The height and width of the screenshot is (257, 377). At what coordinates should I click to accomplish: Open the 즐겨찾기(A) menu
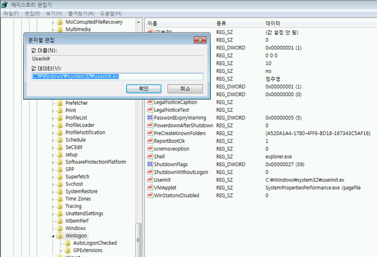pyautogui.click(x=81, y=13)
